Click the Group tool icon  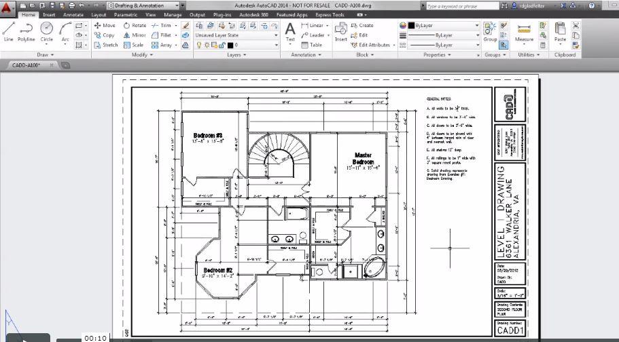tap(490, 32)
